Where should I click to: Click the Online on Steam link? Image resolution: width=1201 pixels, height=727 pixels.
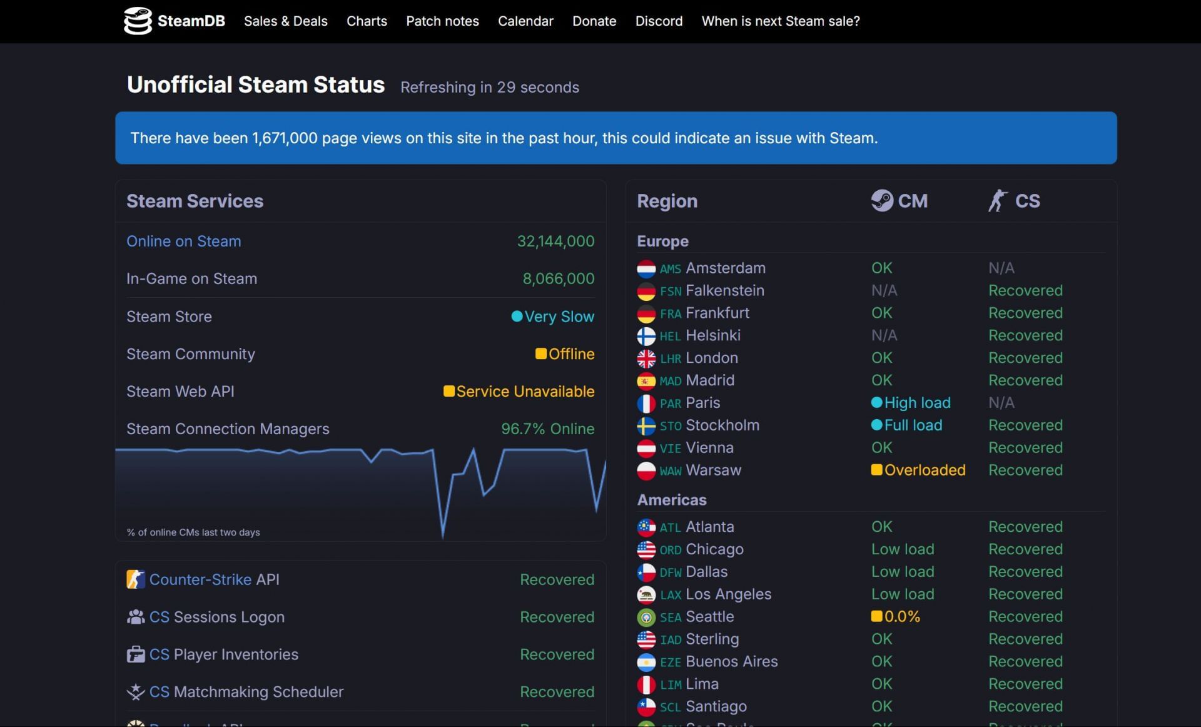[x=183, y=241]
